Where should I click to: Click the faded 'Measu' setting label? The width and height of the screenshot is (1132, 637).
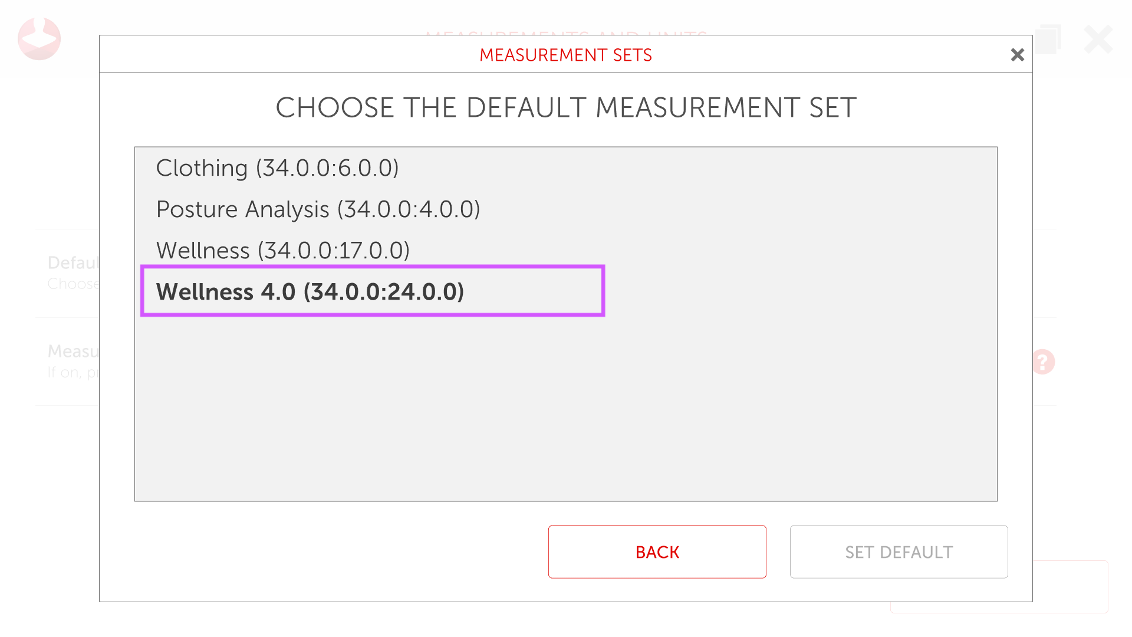coord(73,352)
